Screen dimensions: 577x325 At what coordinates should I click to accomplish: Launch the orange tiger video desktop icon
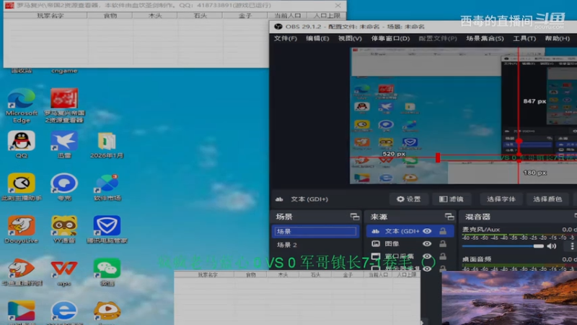coord(107,312)
